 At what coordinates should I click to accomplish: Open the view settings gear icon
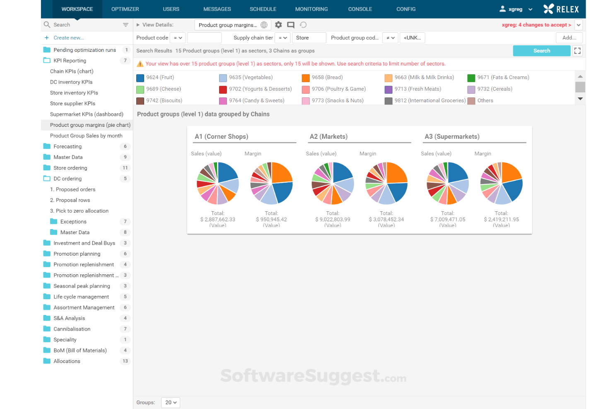(x=278, y=25)
